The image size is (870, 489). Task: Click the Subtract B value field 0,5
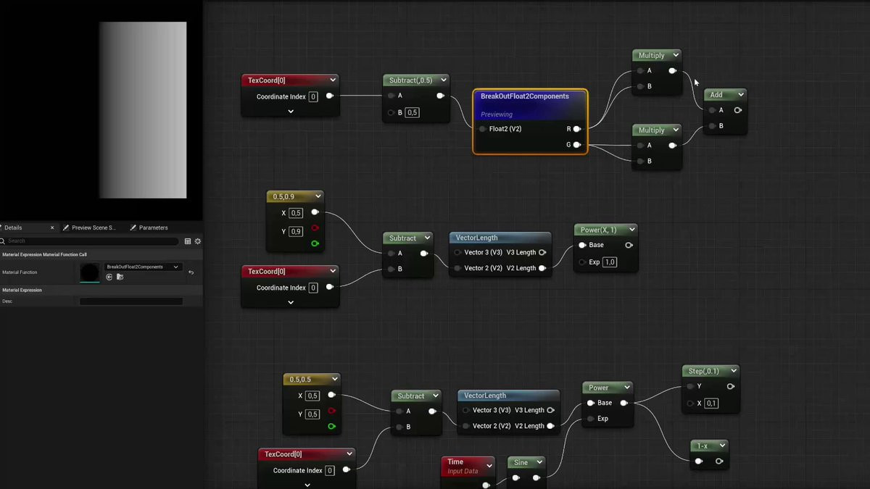click(x=412, y=112)
